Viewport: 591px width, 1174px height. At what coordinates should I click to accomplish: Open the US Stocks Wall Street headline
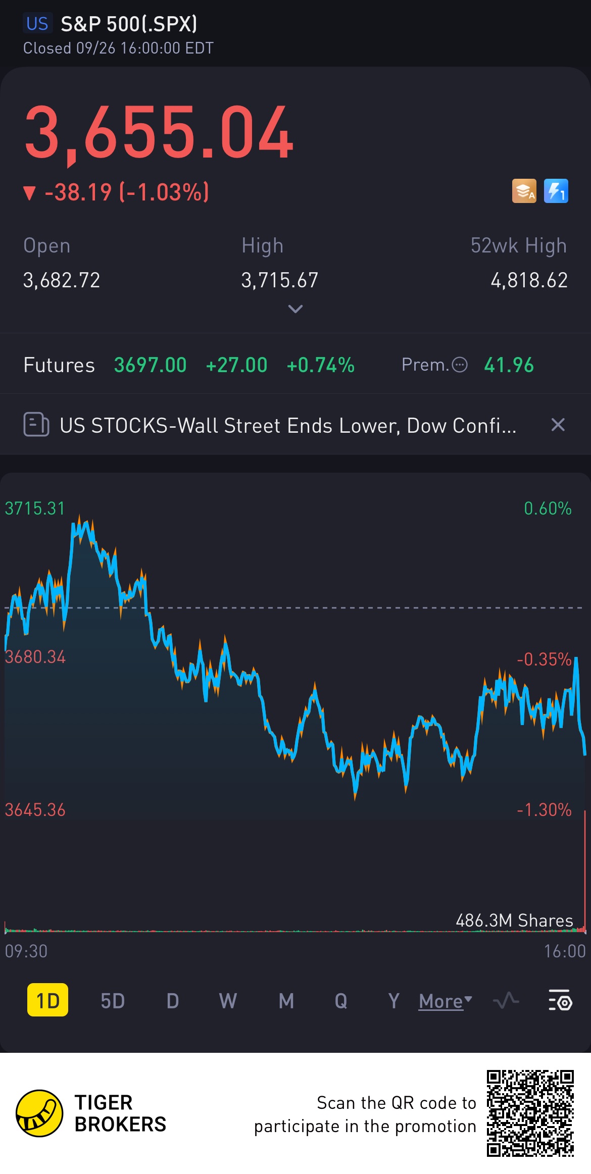tap(288, 425)
